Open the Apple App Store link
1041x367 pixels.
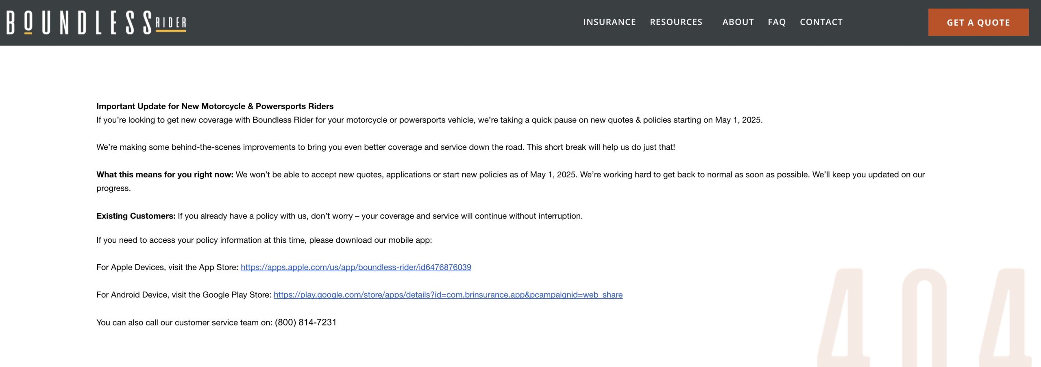pos(356,267)
